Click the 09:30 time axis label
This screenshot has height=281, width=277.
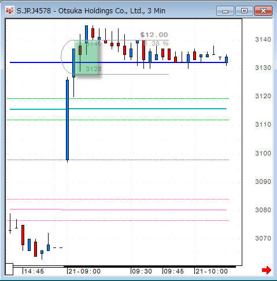pos(142,271)
